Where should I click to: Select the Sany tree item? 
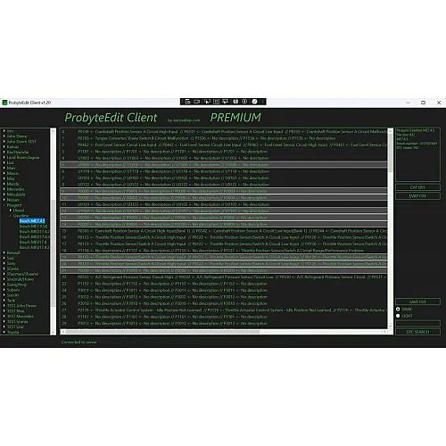pyautogui.click(x=11, y=263)
